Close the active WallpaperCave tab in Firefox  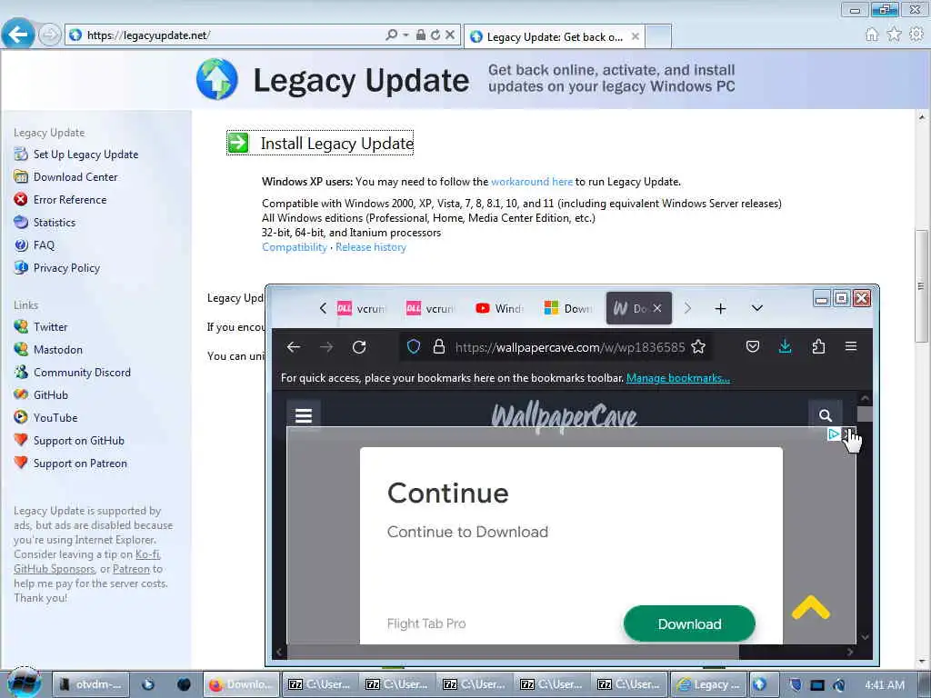coord(656,308)
